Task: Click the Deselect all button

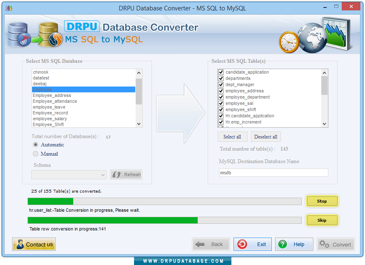Action: 266,137
